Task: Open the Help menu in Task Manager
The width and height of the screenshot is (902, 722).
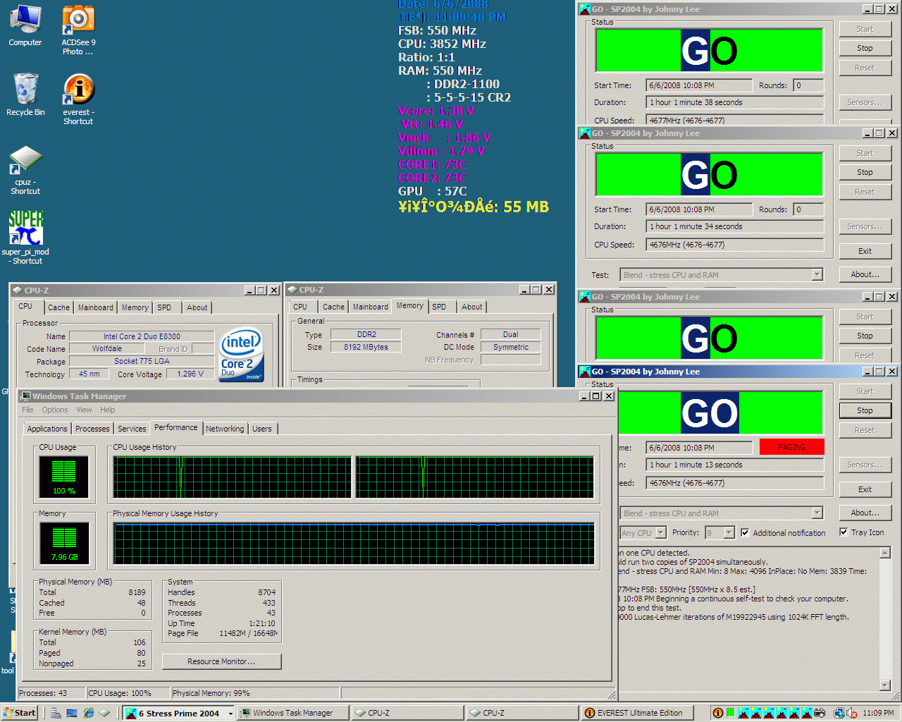Action: [x=107, y=410]
